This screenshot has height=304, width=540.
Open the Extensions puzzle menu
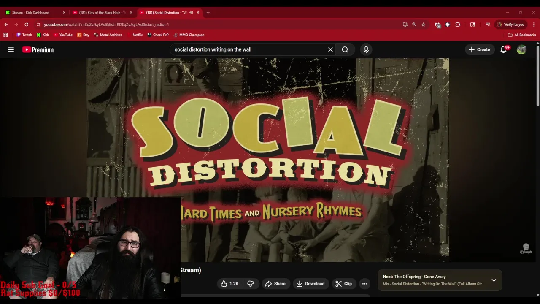[458, 24]
